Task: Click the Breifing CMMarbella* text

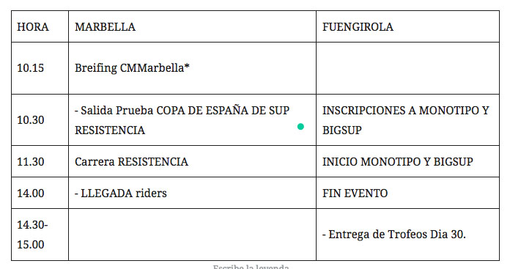Action: coord(132,68)
